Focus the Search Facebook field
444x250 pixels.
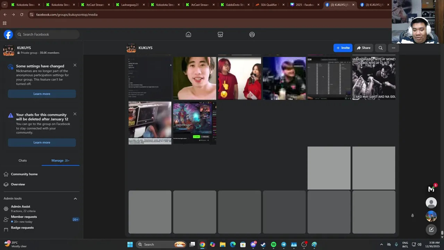[48, 34]
